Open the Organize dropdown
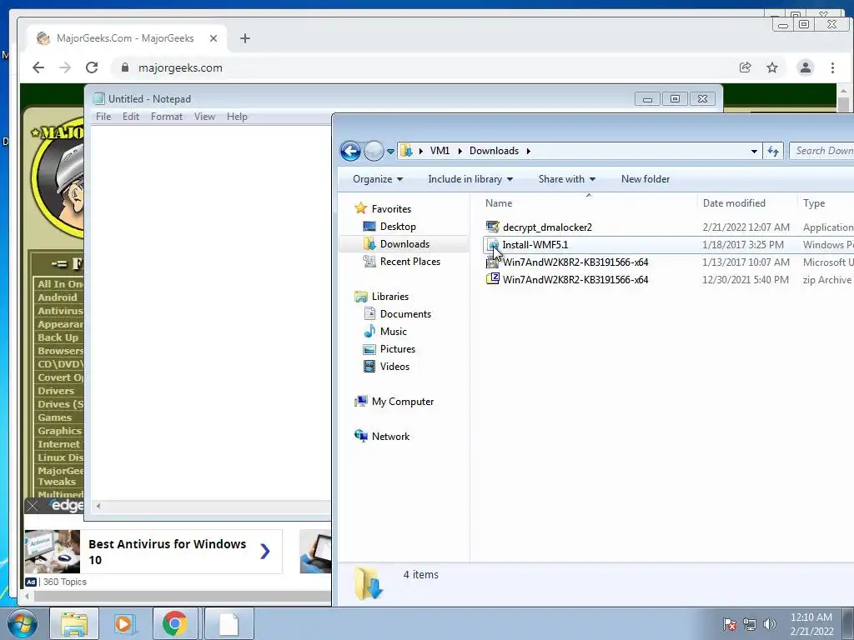 tap(378, 179)
